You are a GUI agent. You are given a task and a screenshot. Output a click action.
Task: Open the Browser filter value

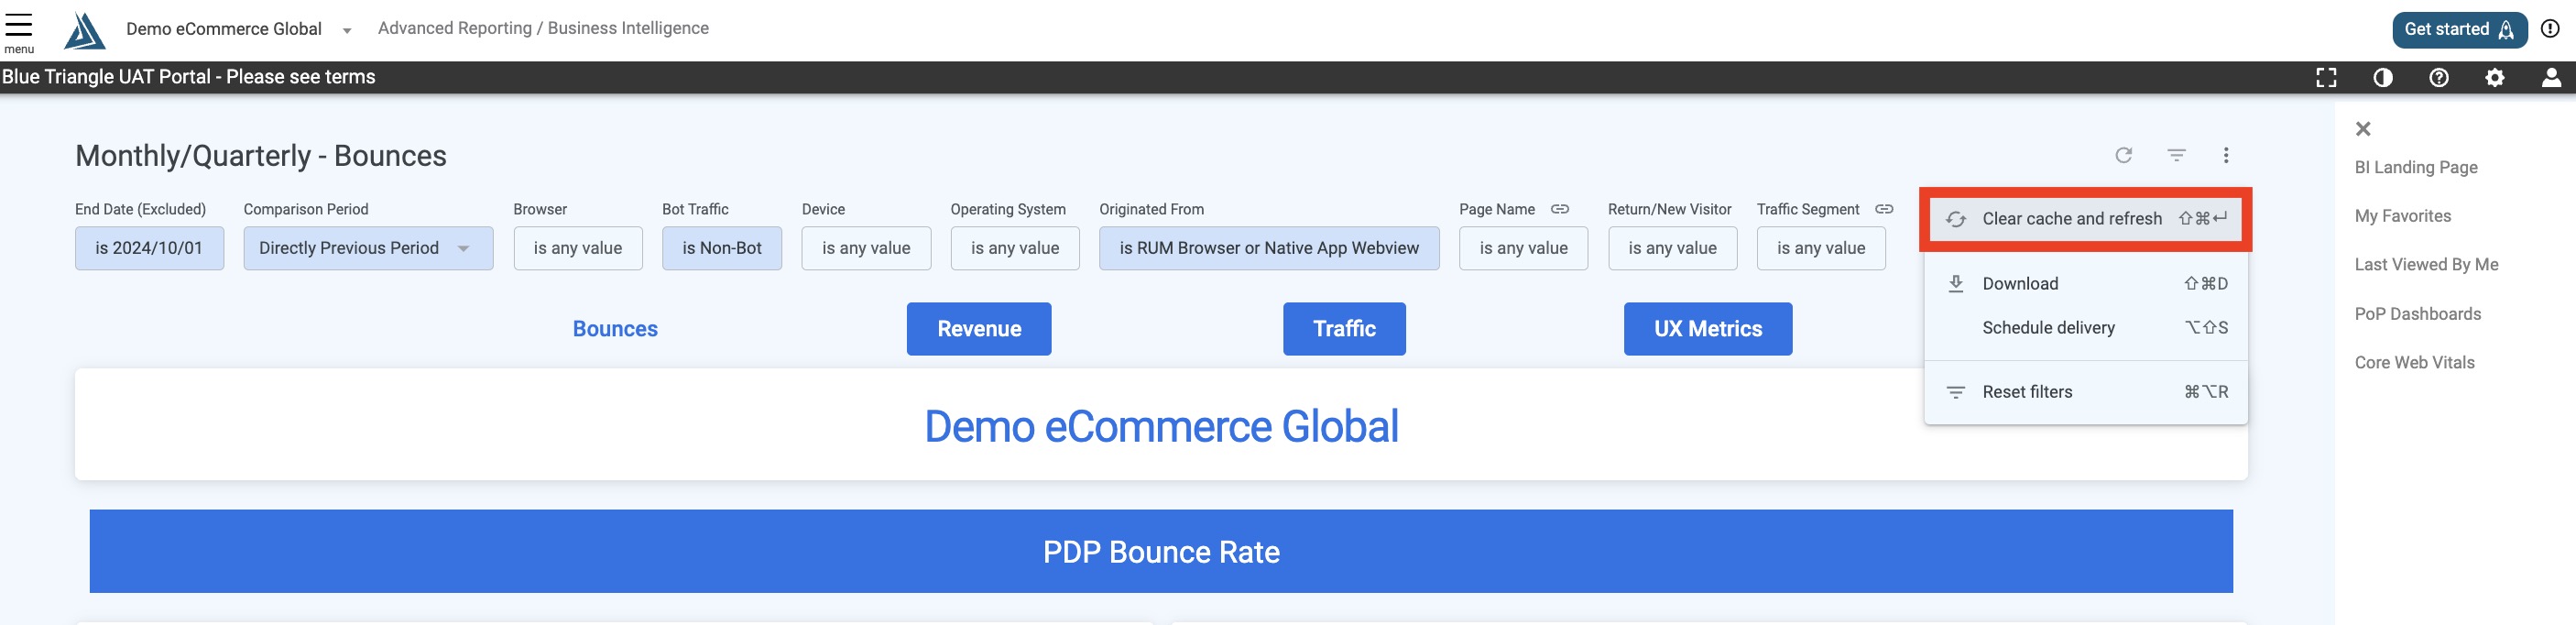578,248
